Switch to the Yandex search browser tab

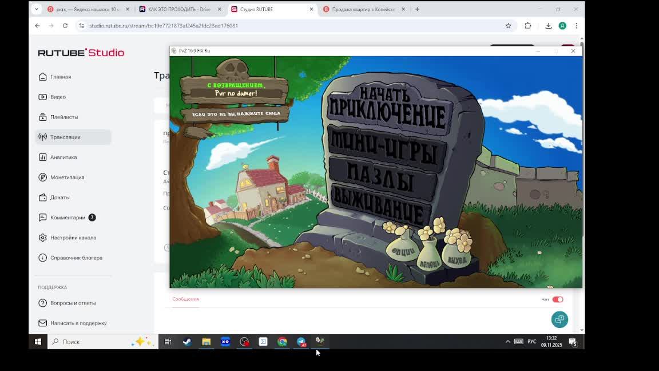(x=88, y=9)
